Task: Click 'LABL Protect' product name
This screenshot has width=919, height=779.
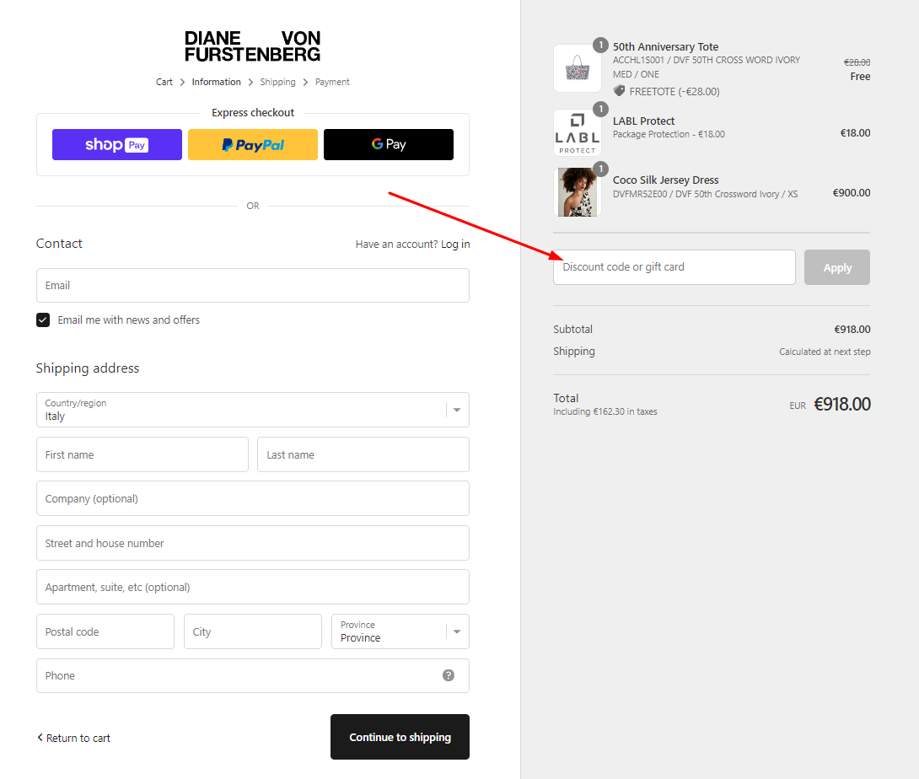Action: tap(643, 121)
